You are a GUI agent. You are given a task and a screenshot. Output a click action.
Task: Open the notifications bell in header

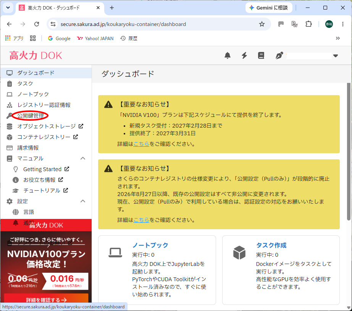pos(228,55)
